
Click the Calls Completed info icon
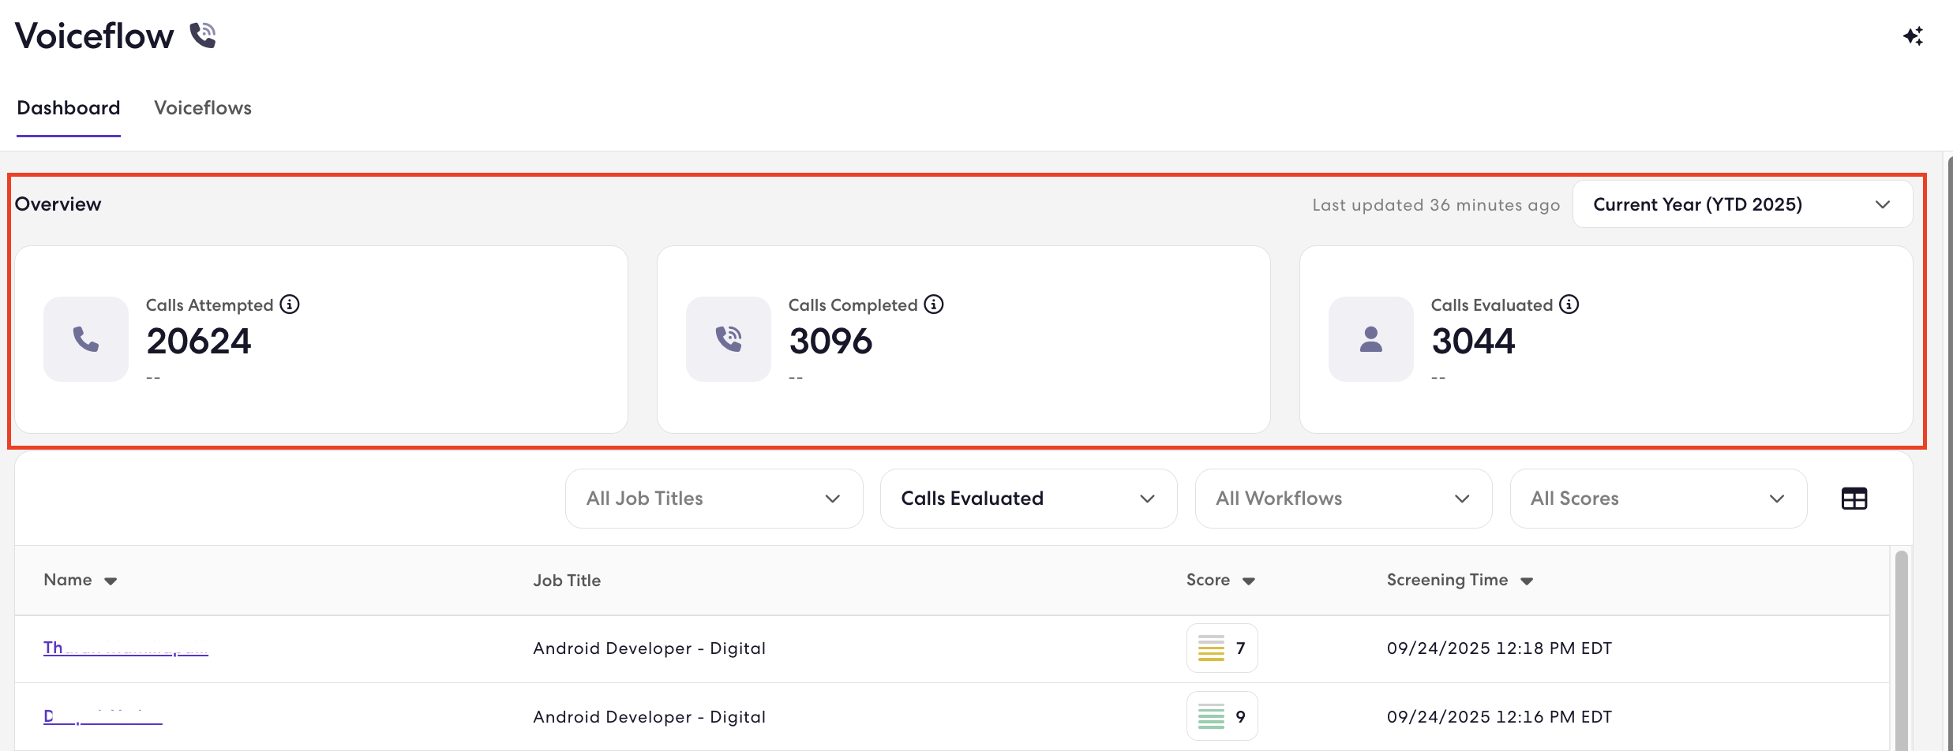tap(934, 305)
